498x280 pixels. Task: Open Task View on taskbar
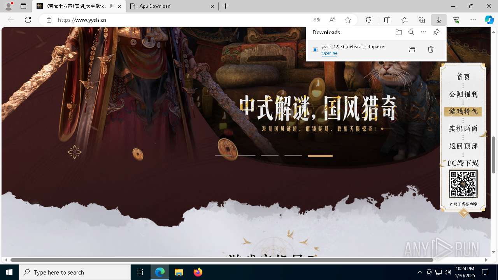tap(140, 272)
